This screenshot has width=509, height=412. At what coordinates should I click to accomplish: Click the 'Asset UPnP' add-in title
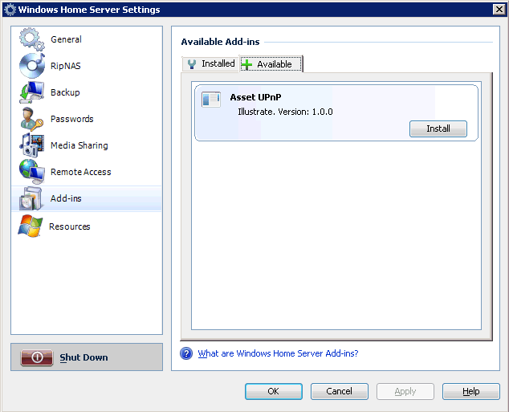point(255,97)
